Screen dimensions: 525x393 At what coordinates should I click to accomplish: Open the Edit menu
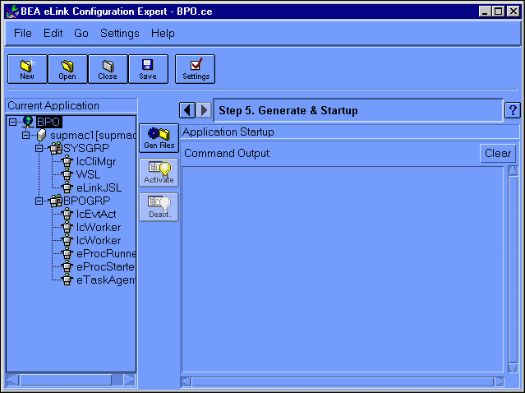click(x=53, y=33)
